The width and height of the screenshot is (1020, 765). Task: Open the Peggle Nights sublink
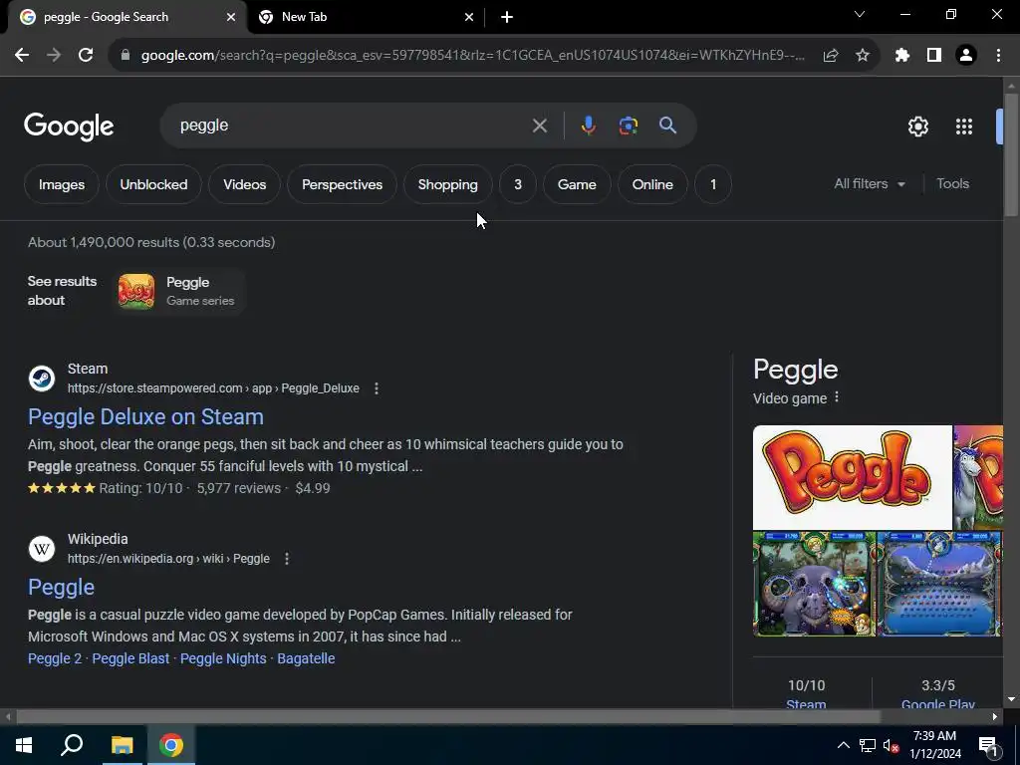tap(223, 658)
